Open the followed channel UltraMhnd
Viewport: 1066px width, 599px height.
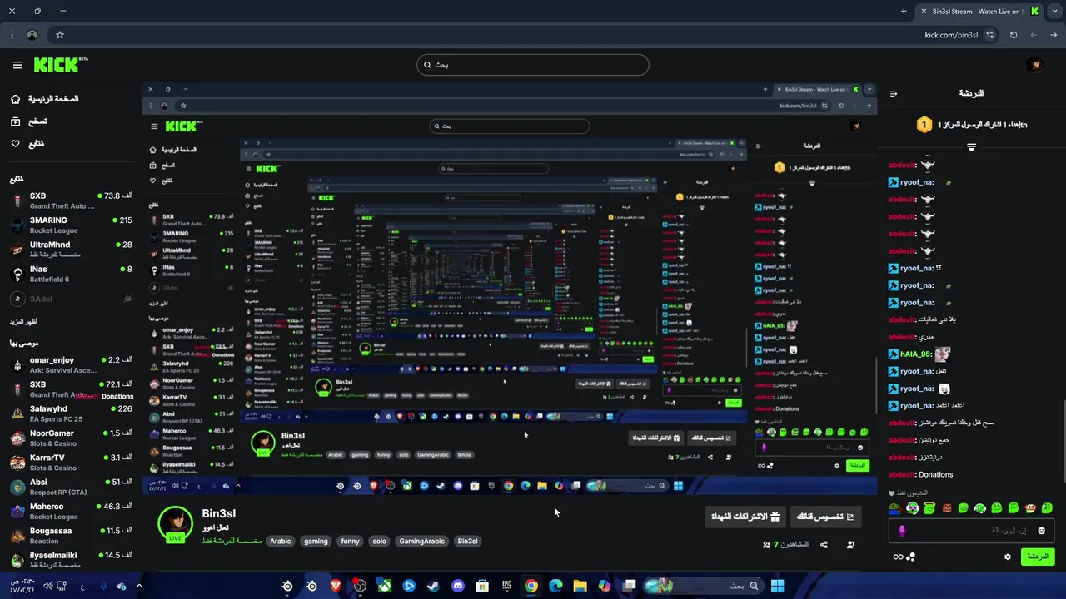click(72, 250)
